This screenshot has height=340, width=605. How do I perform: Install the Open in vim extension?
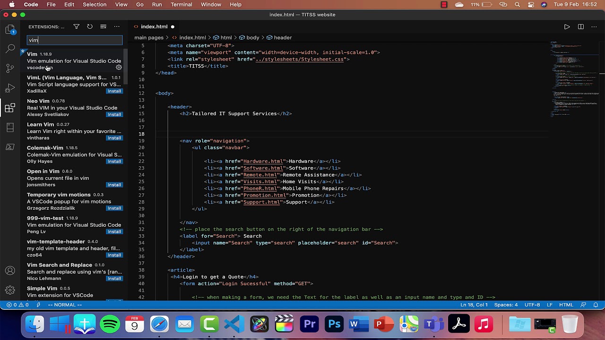(x=114, y=185)
